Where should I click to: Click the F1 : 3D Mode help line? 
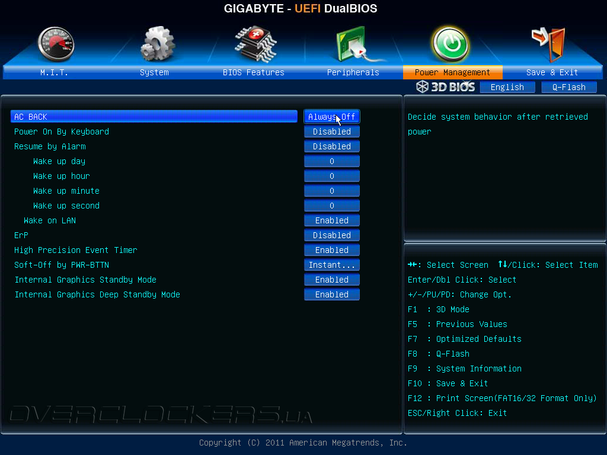coord(439,309)
